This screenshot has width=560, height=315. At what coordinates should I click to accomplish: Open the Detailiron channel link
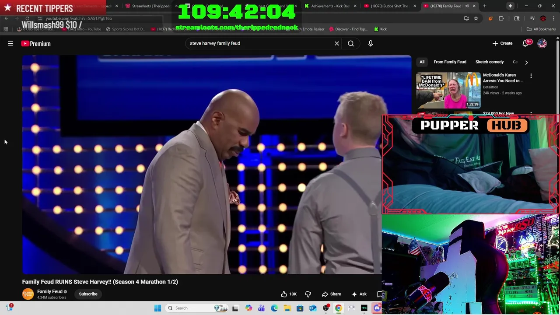[490, 87]
